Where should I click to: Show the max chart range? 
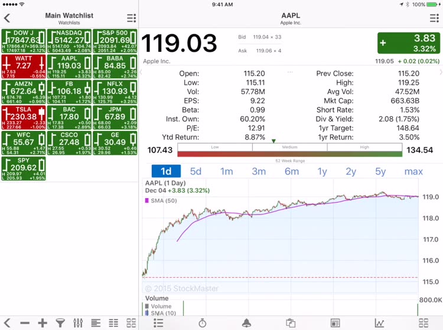click(x=413, y=171)
